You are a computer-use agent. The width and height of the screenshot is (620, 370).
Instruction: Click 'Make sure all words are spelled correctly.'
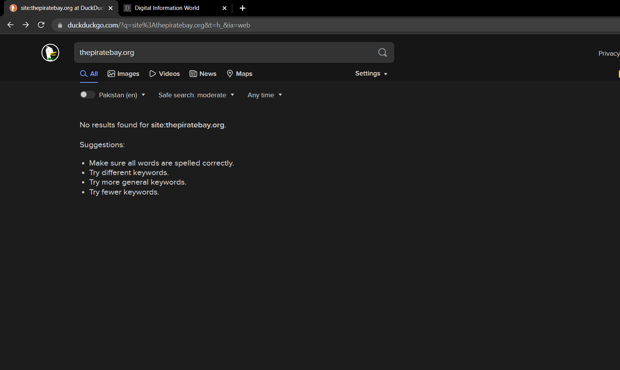[162, 163]
